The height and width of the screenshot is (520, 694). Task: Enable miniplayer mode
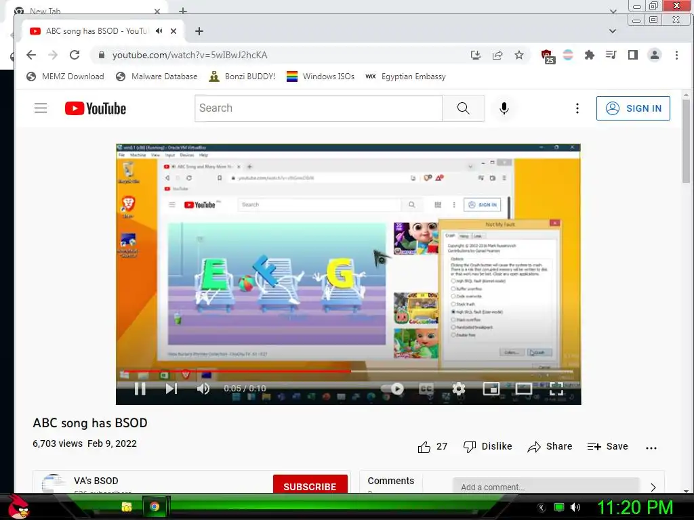point(491,389)
